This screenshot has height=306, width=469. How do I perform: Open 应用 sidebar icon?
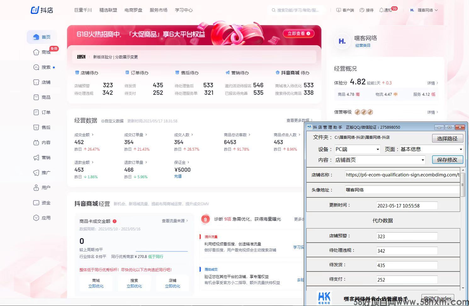(36, 218)
